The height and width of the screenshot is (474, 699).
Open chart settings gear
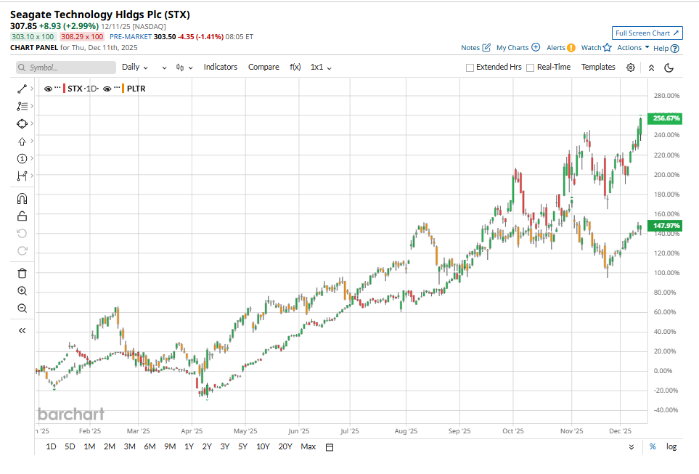(631, 68)
